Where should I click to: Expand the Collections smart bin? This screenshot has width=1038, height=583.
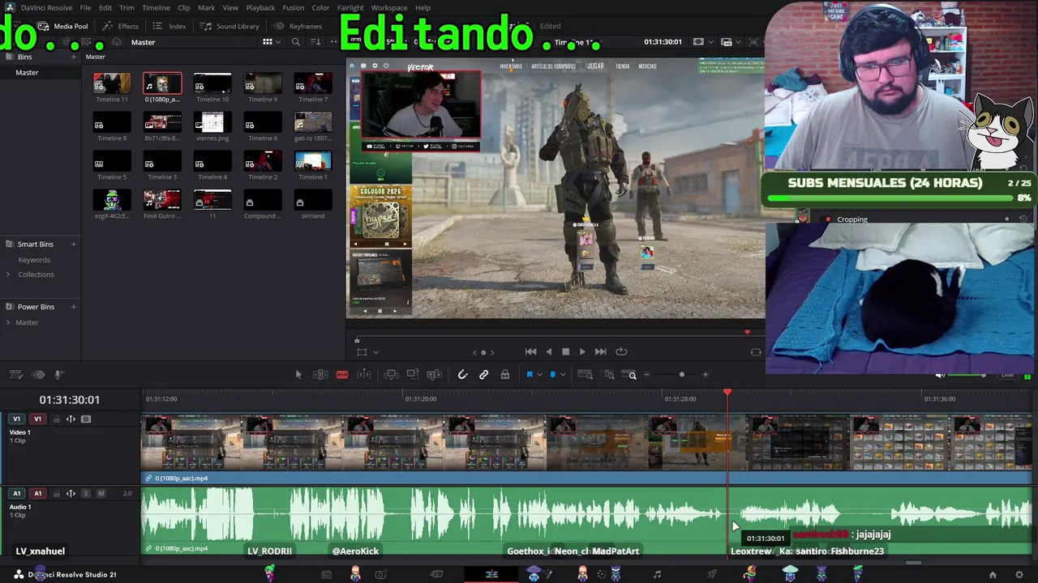pyautogui.click(x=9, y=274)
